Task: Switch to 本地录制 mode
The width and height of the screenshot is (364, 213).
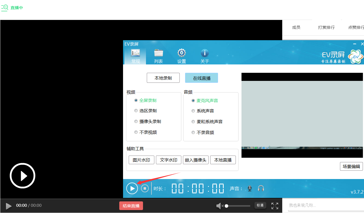Action: point(163,78)
